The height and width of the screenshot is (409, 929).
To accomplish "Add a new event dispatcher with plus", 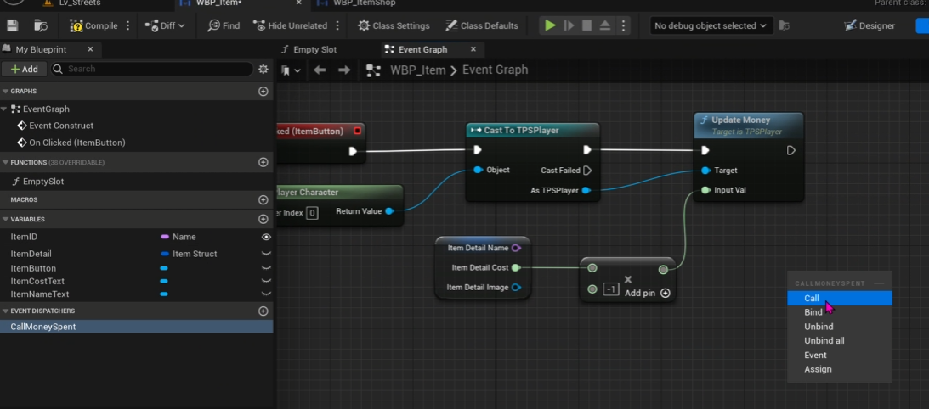I will [x=263, y=311].
